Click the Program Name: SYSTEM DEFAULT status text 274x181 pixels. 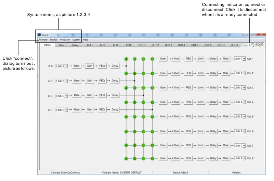click(x=122, y=172)
